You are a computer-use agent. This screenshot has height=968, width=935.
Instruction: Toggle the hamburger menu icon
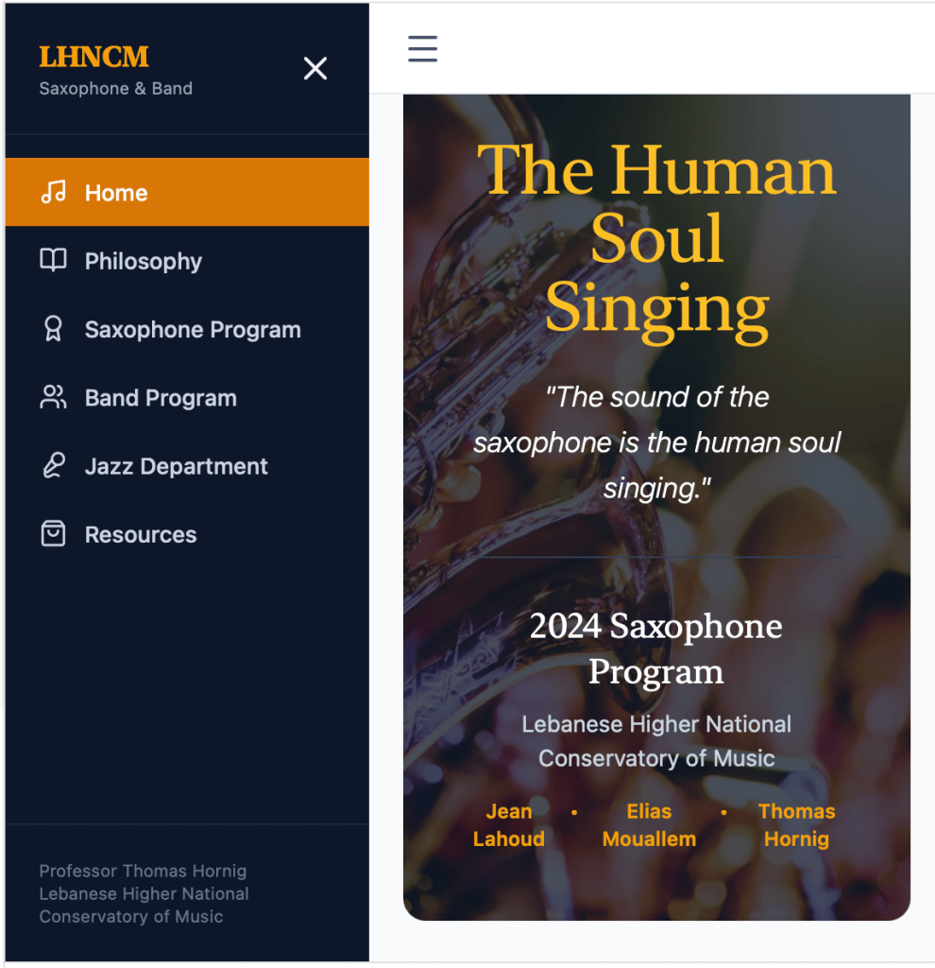422,48
